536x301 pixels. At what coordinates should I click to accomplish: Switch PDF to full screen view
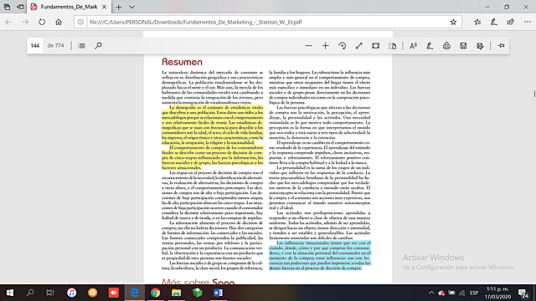[359, 46]
